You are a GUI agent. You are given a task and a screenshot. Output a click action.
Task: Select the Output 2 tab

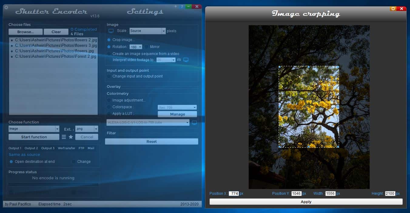pos(31,148)
